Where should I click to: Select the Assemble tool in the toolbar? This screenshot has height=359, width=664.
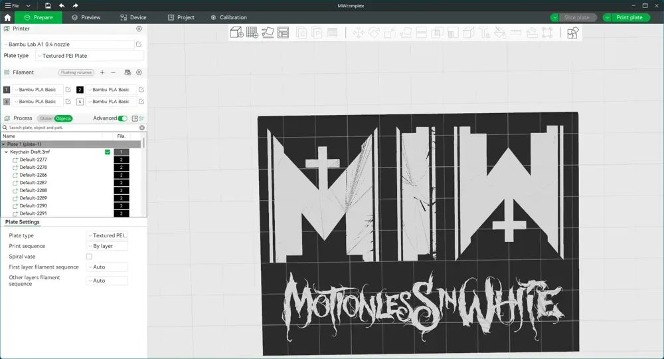tap(531, 33)
